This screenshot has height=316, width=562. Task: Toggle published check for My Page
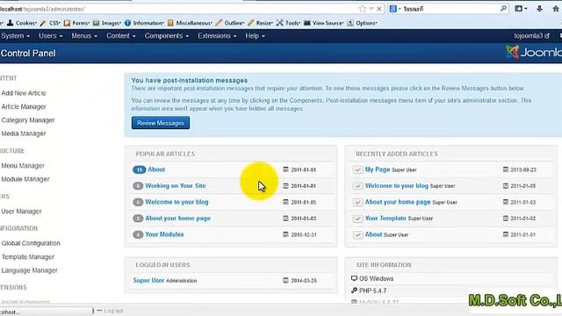coord(357,169)
